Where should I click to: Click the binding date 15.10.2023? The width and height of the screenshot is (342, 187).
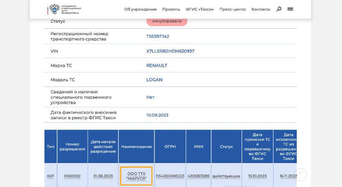pos(257,176)
